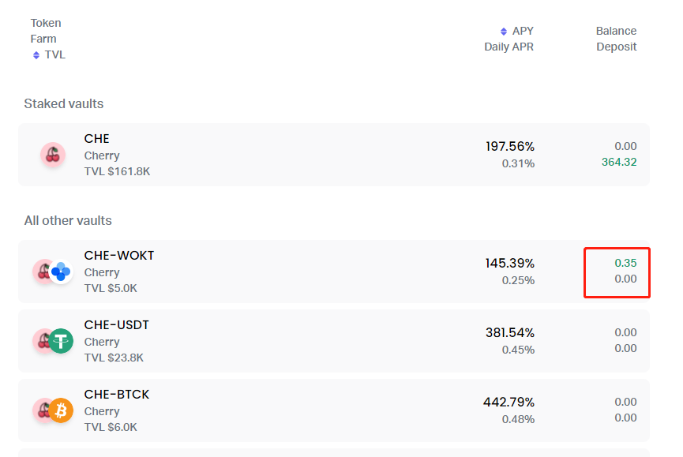This screenshot has height=457, width=683.
Task: Sort vaults by TVL header
Action: click(x=55, y=54)
